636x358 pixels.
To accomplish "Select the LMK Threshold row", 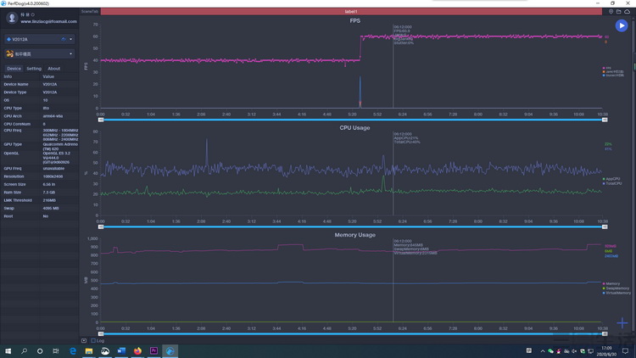I will pos(40,200).
